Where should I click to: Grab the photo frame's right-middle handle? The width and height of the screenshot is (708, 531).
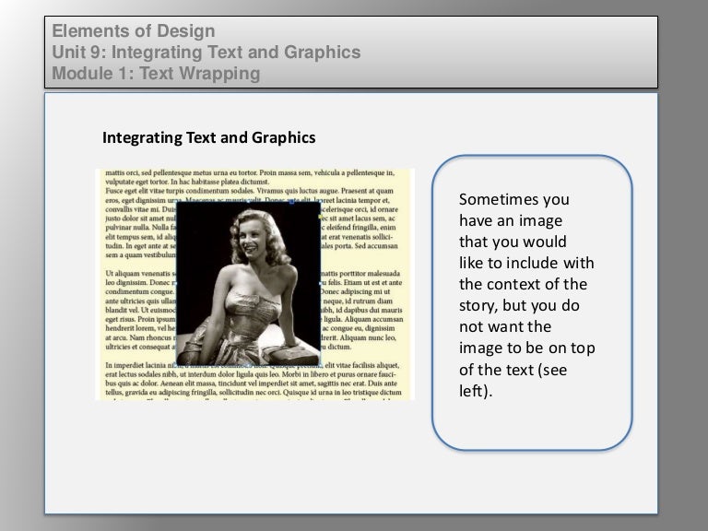[x=320, y=282]
